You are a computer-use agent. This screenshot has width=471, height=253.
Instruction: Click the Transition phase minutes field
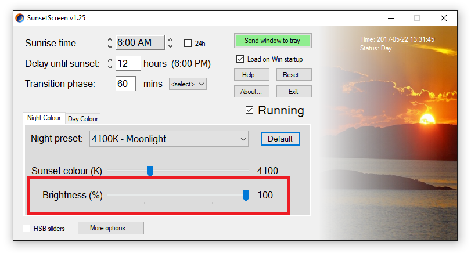(125, 84)
